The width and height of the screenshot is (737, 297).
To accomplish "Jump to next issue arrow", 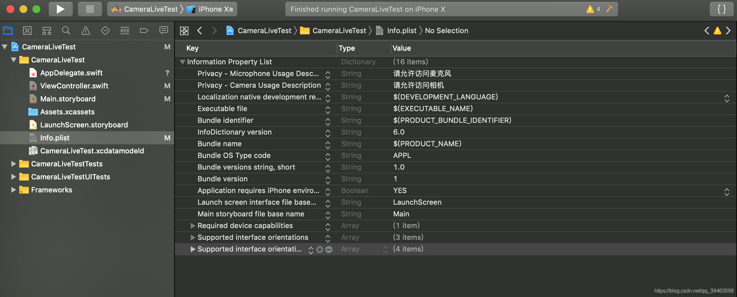I will pyautogui.click(x=728, y=31).
